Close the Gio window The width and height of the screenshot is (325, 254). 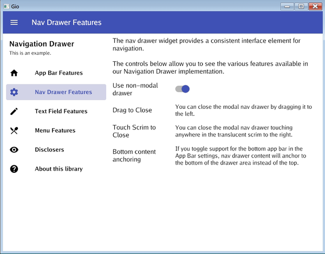click(x=314, y=6)
